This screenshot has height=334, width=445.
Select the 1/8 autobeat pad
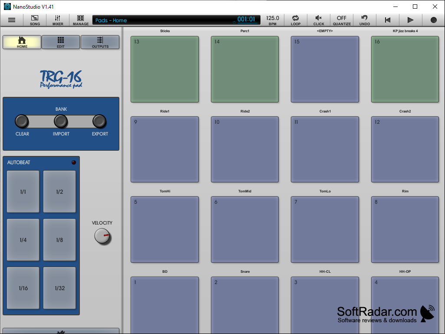[59, 240]
